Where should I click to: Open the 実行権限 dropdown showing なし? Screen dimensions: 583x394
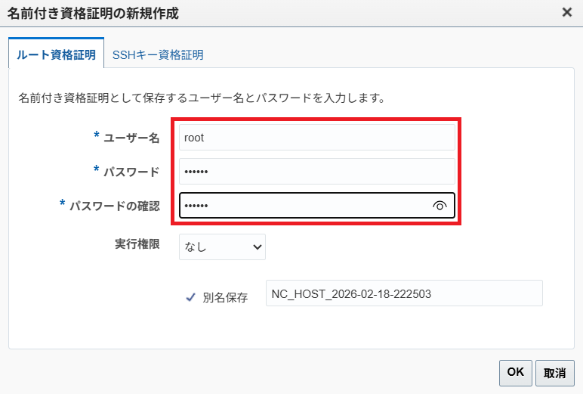tap(221, 247)
